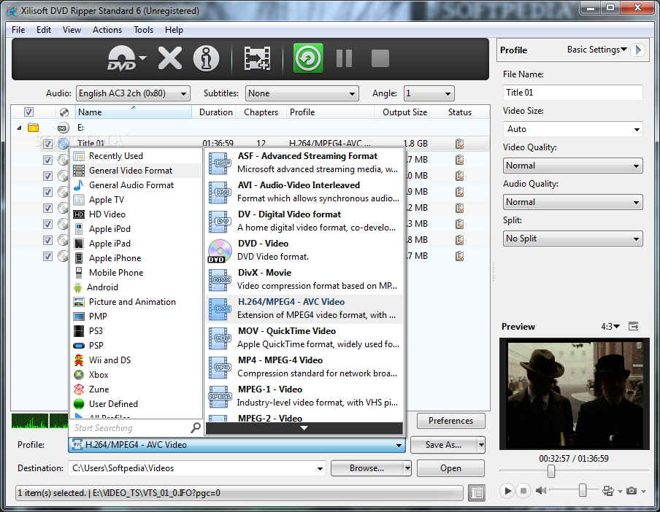Open the Angle dropdown
This screenshot has height=512, width=660.
point(429,93)
